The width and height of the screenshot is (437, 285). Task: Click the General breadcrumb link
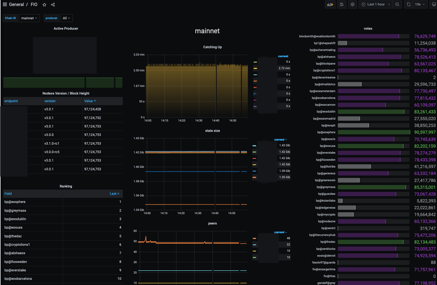pos(16,5)
